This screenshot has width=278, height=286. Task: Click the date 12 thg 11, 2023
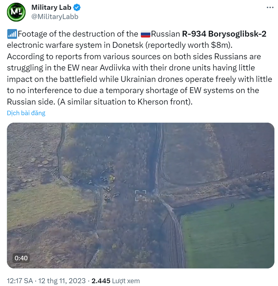(x=62, y=280)
